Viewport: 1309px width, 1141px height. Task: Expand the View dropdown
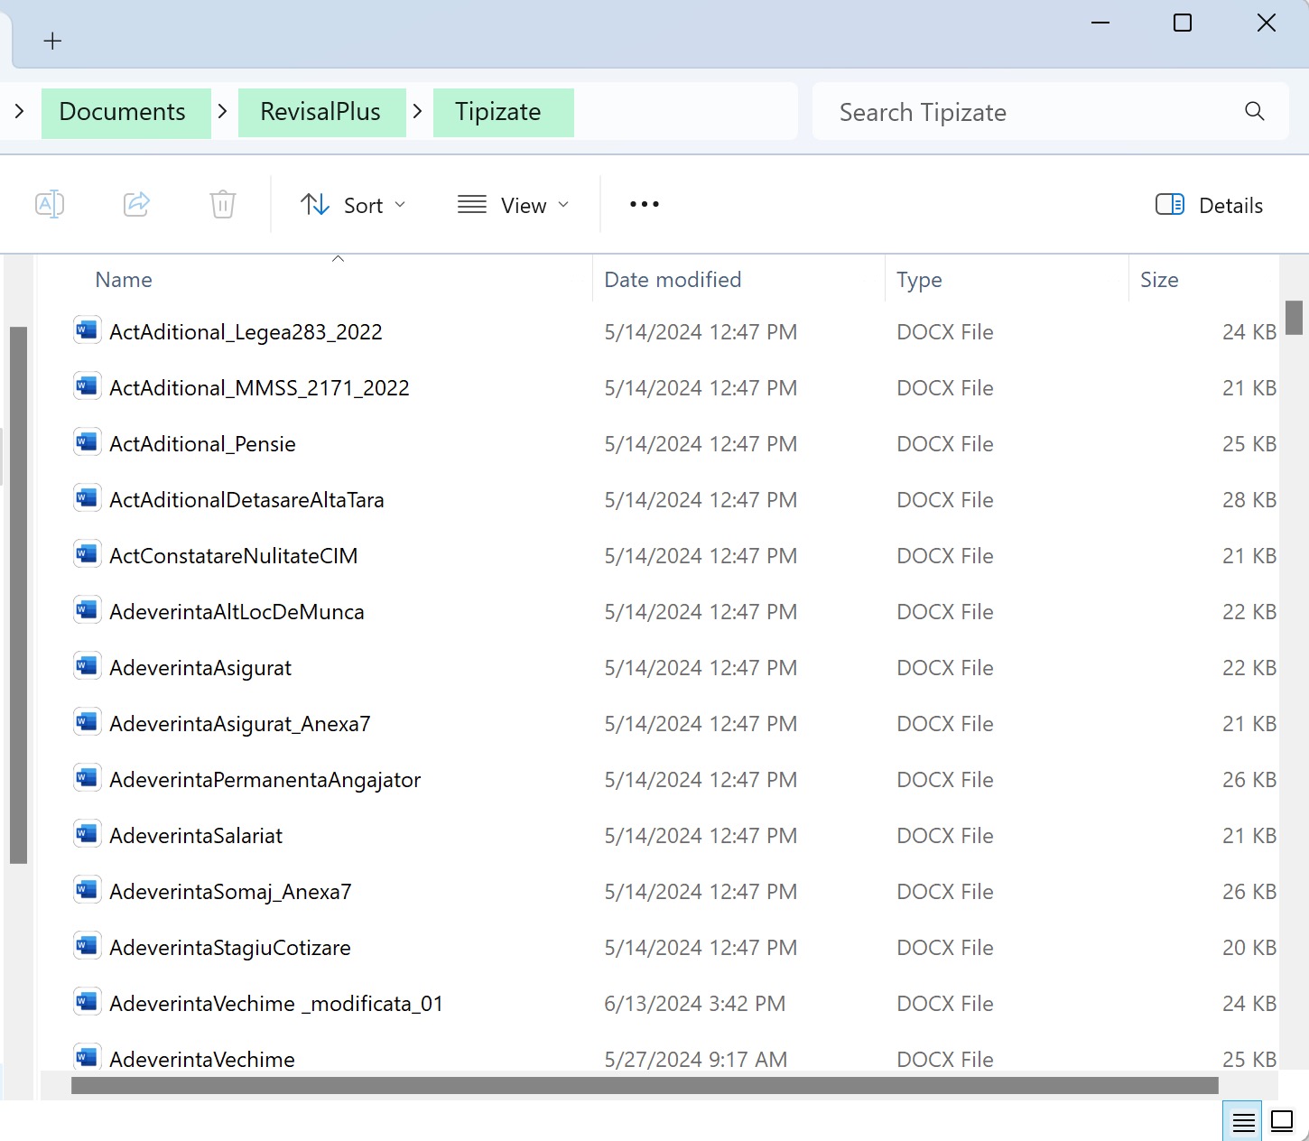pyautogui.click(x=514, y=205)
